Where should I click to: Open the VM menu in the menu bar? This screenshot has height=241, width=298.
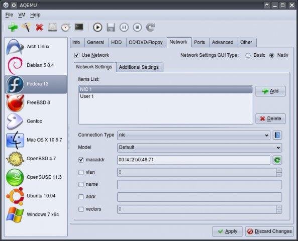click(22, 15)
